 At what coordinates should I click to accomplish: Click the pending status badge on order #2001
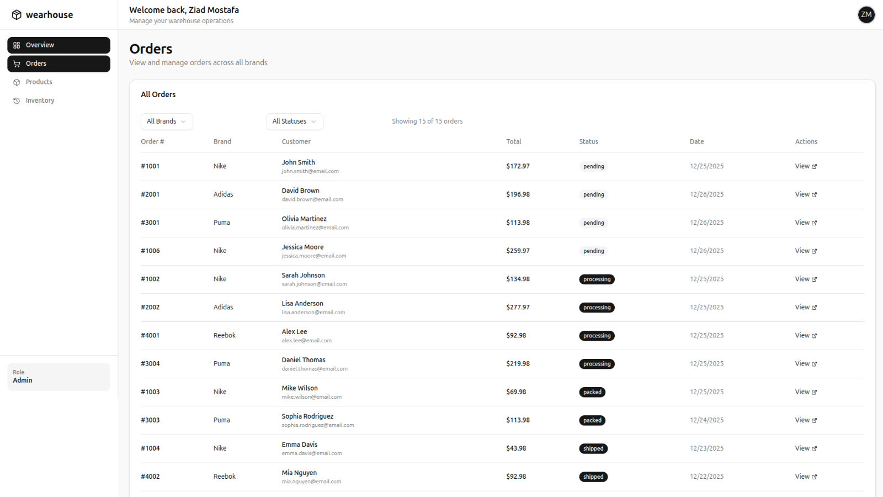593,194
